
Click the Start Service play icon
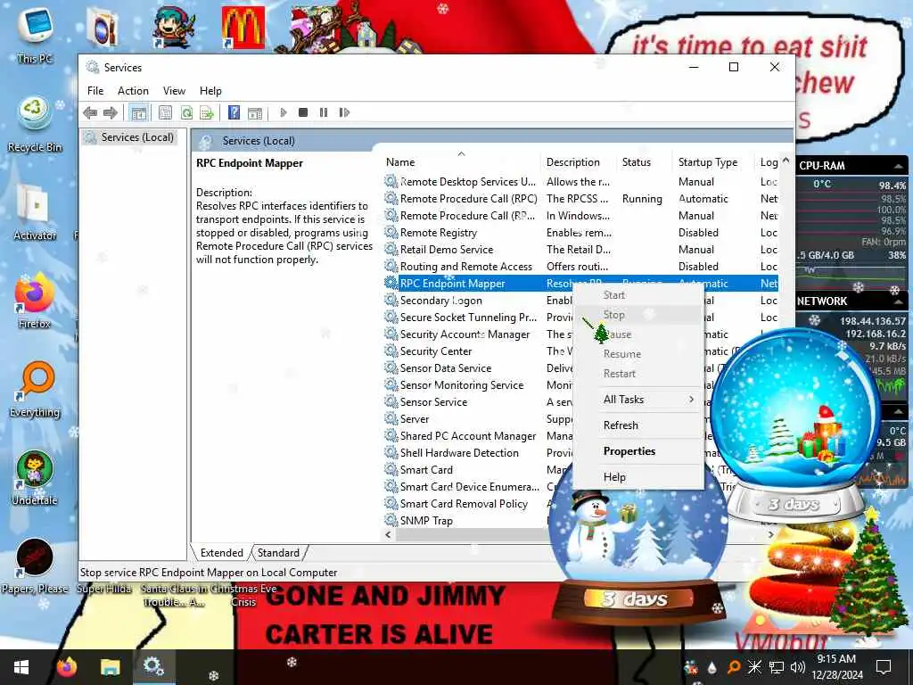tap(284, 112)
